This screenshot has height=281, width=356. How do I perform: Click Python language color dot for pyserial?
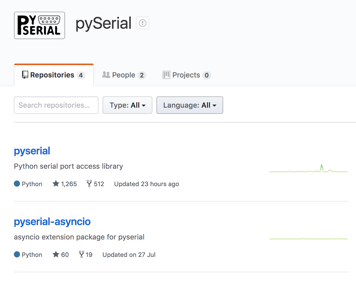(x=17, y=184)
